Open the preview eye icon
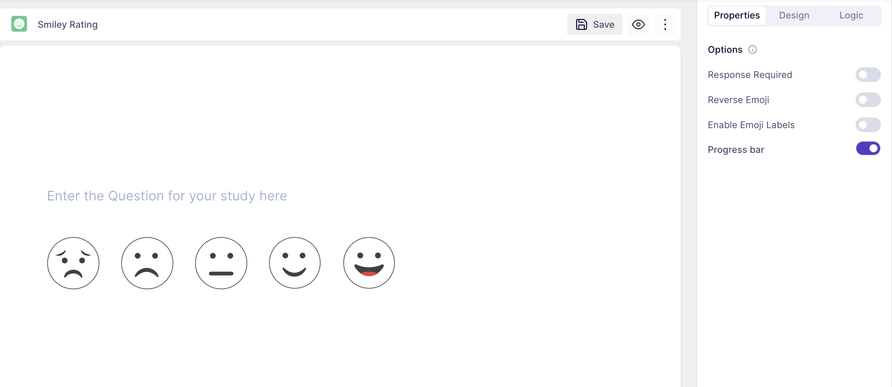The width and height of the screenshot is (892, 387). click(638, 24)
